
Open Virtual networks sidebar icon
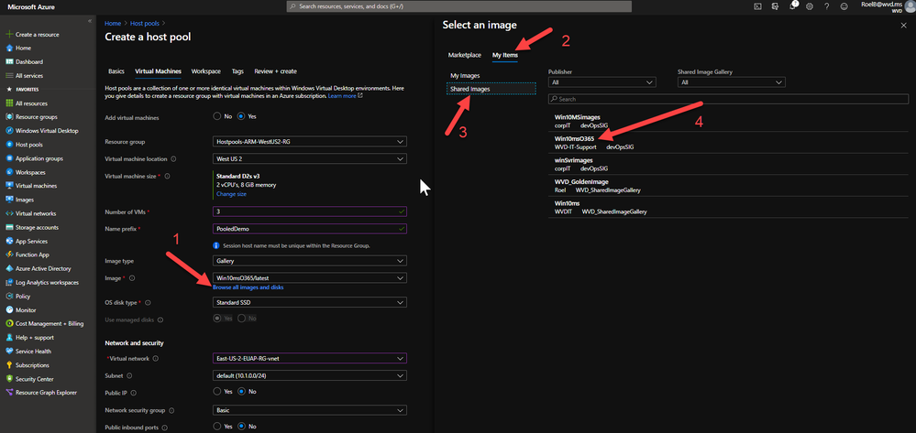[x=9, y=213]
